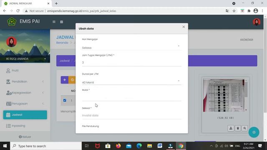Bookmark this page with star icon
The height and width of the screenshot is (150, 267).
(x=234, y=11)
